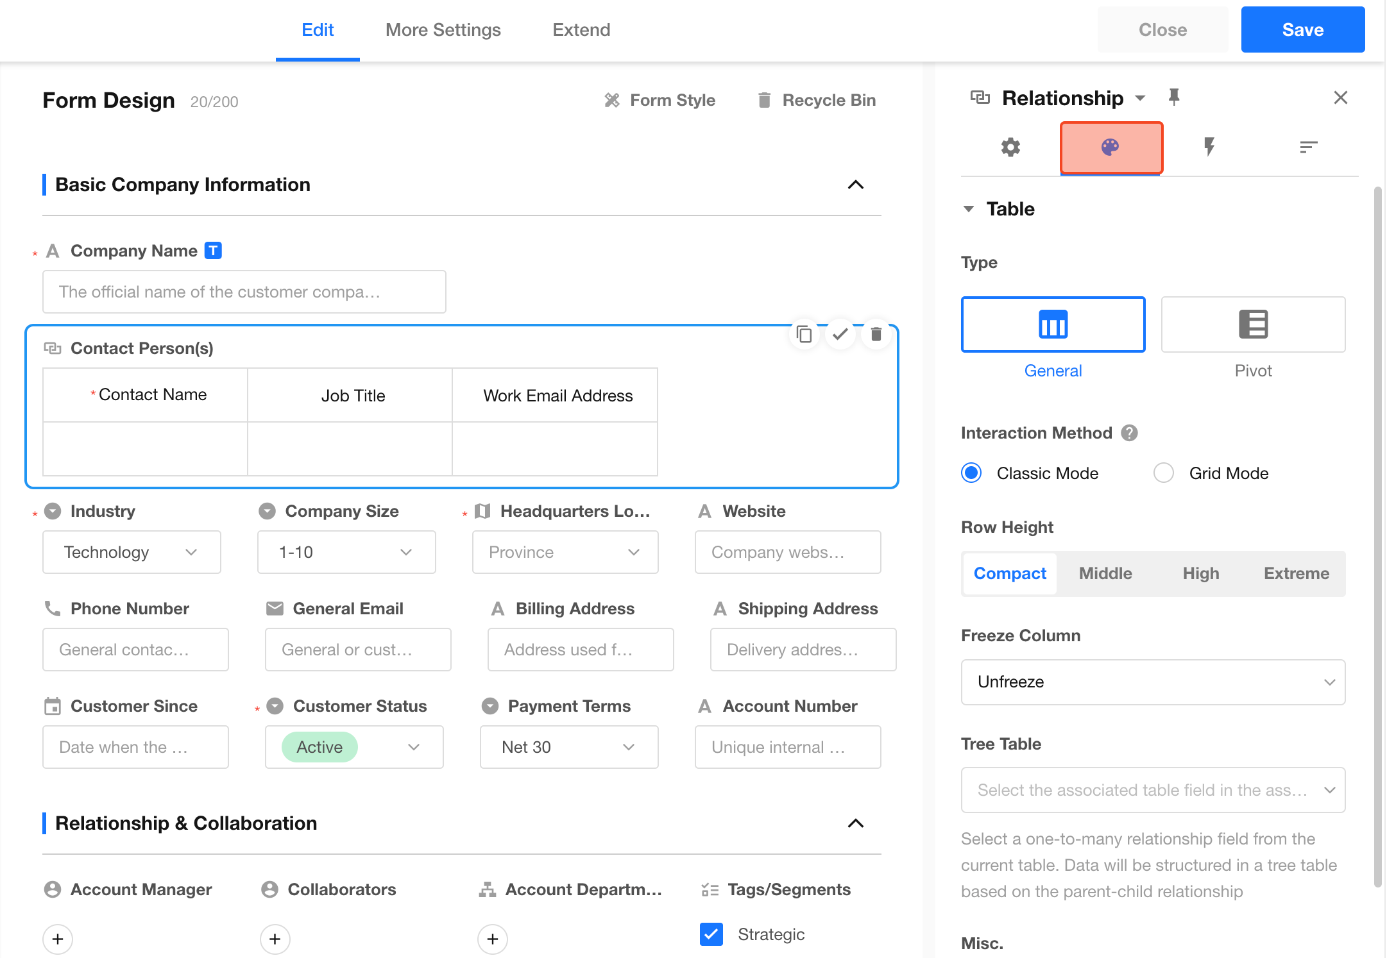Collapse the Basic Company Information section
Image resolution: width=1387 pixels, height=958 pixels.
tap(855, 185)
